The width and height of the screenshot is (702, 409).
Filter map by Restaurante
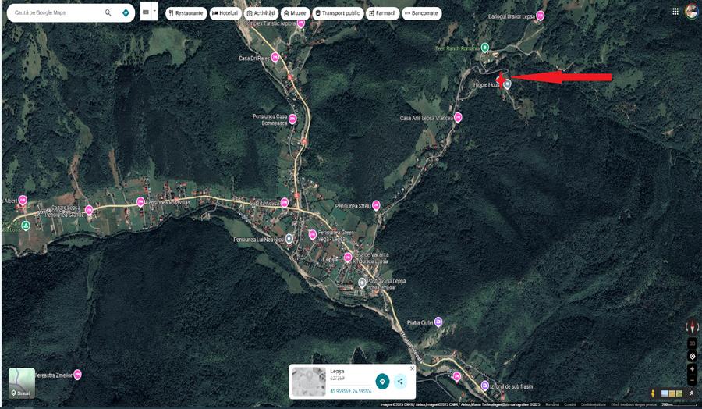point(186,13)
